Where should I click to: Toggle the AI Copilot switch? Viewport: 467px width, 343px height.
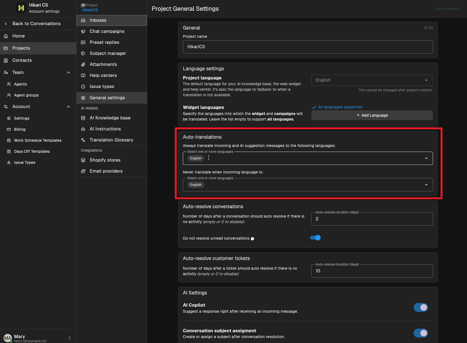[x=421, y=307]
